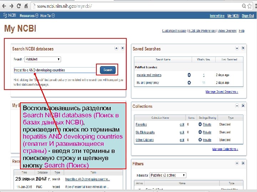Open the Favorites collection
The width and height of the screenshot is (257, 192).
click(x=141, y=124)
